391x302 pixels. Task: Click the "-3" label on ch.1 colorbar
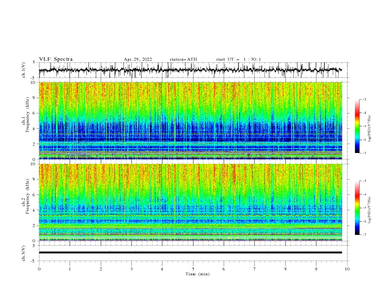tap(364, 99)
